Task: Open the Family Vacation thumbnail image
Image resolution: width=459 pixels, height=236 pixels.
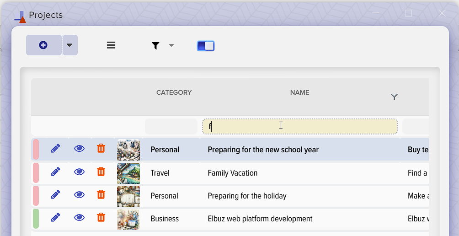Action: 128,173
